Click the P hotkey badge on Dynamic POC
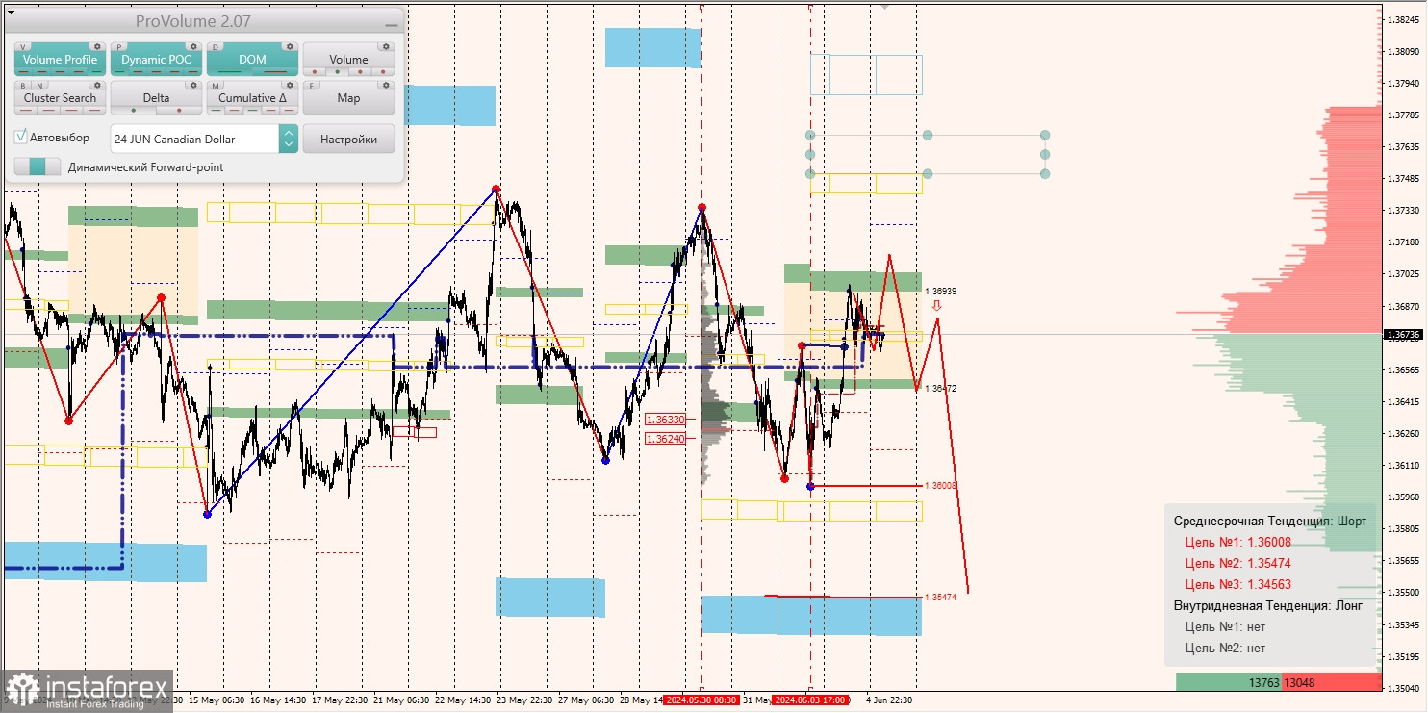Screen dimensions: 1428x713 coord(119,47)
